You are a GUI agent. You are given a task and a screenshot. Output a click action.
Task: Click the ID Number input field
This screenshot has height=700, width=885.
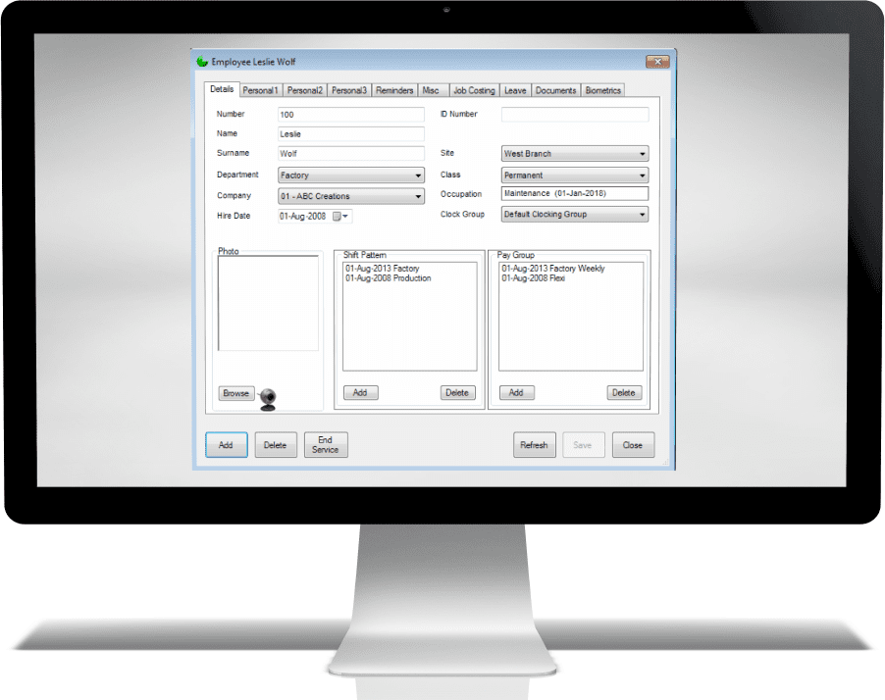575,115
